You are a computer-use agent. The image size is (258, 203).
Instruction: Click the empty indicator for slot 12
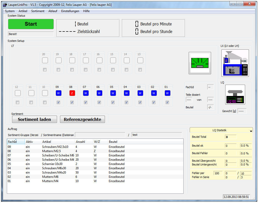tap(18, 93)
